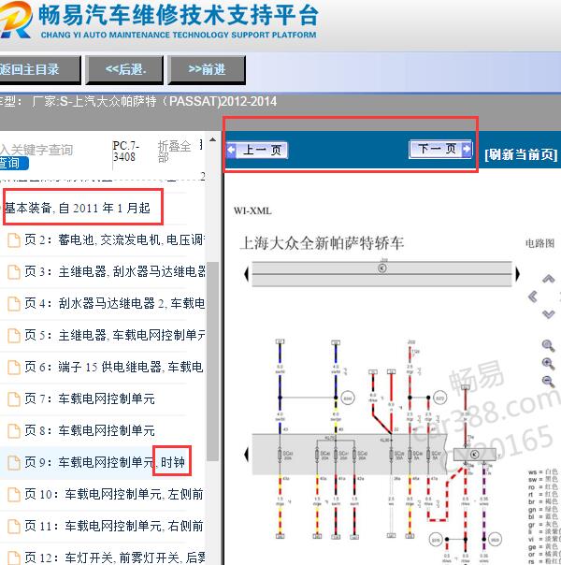Pan the circuit diagram up with chevron
The height and width of the screenshot is (565, 561).
(x=548, y=279)
